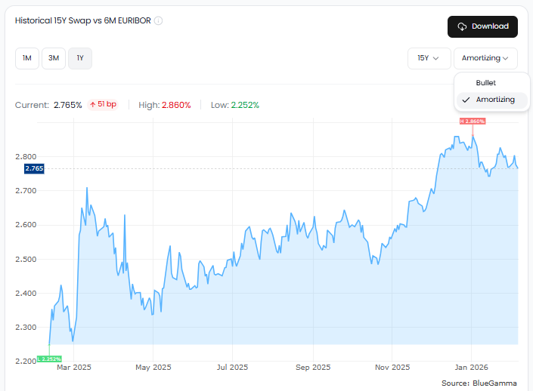
Task: Click the cloud download icon
Action: pyautogui.click(x=462, y=26)
